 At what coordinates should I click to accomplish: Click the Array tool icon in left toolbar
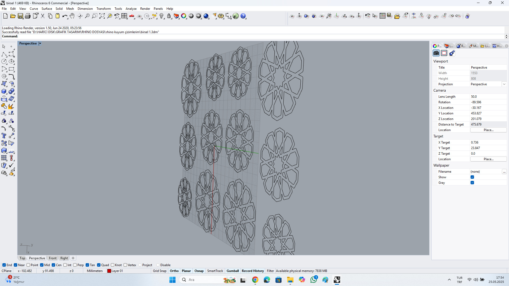point(4,158)
